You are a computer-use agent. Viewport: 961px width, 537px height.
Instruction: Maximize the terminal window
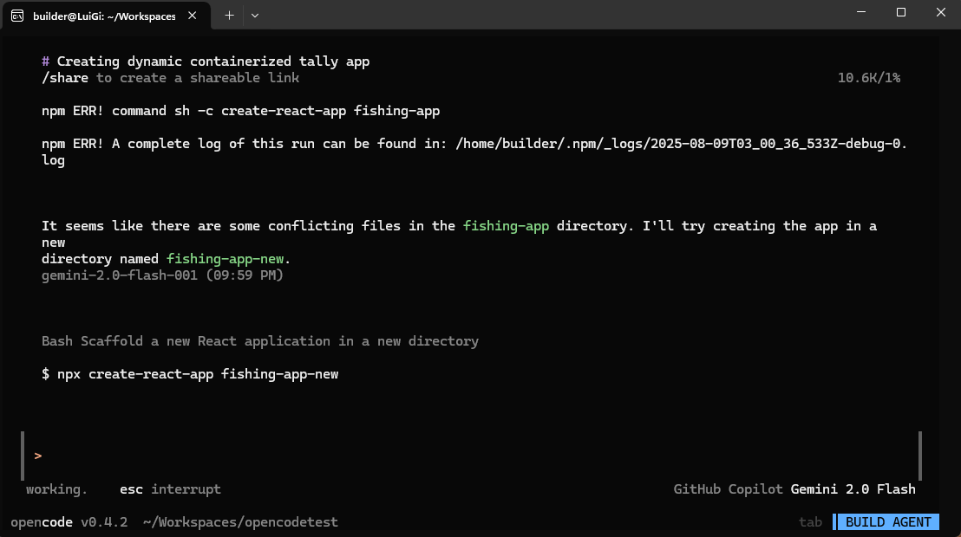tap(901, 12)
